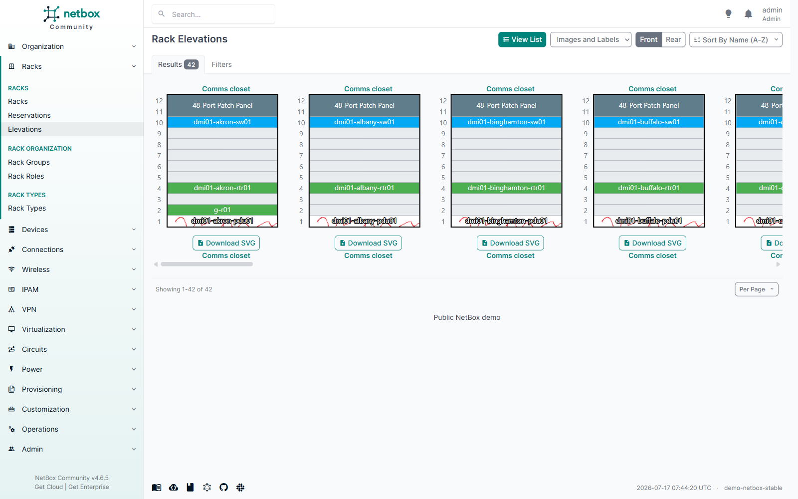Open dmi01-albany-rtr01 device in rack
The image size is (798, 499).
[x=364, y=188]
